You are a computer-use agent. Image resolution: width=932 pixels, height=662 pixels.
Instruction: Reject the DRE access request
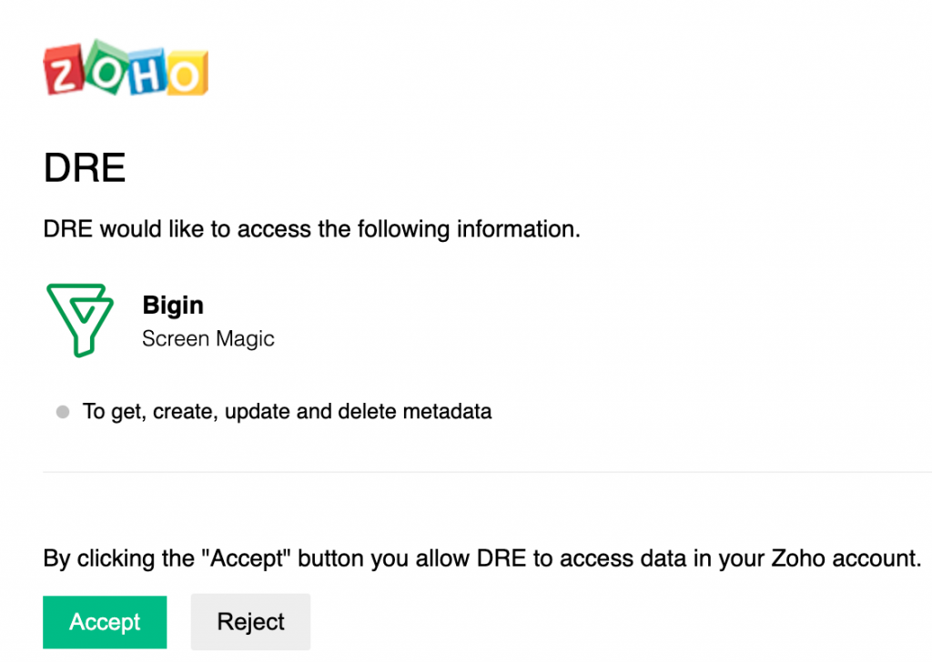point(250,622)
